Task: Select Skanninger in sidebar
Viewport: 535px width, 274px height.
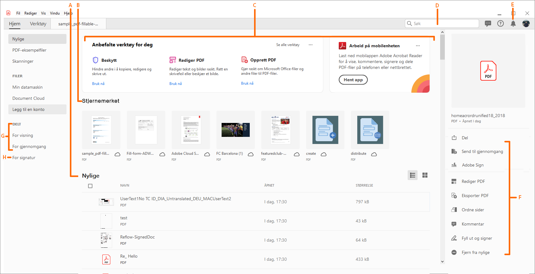Action: point(23,61)
